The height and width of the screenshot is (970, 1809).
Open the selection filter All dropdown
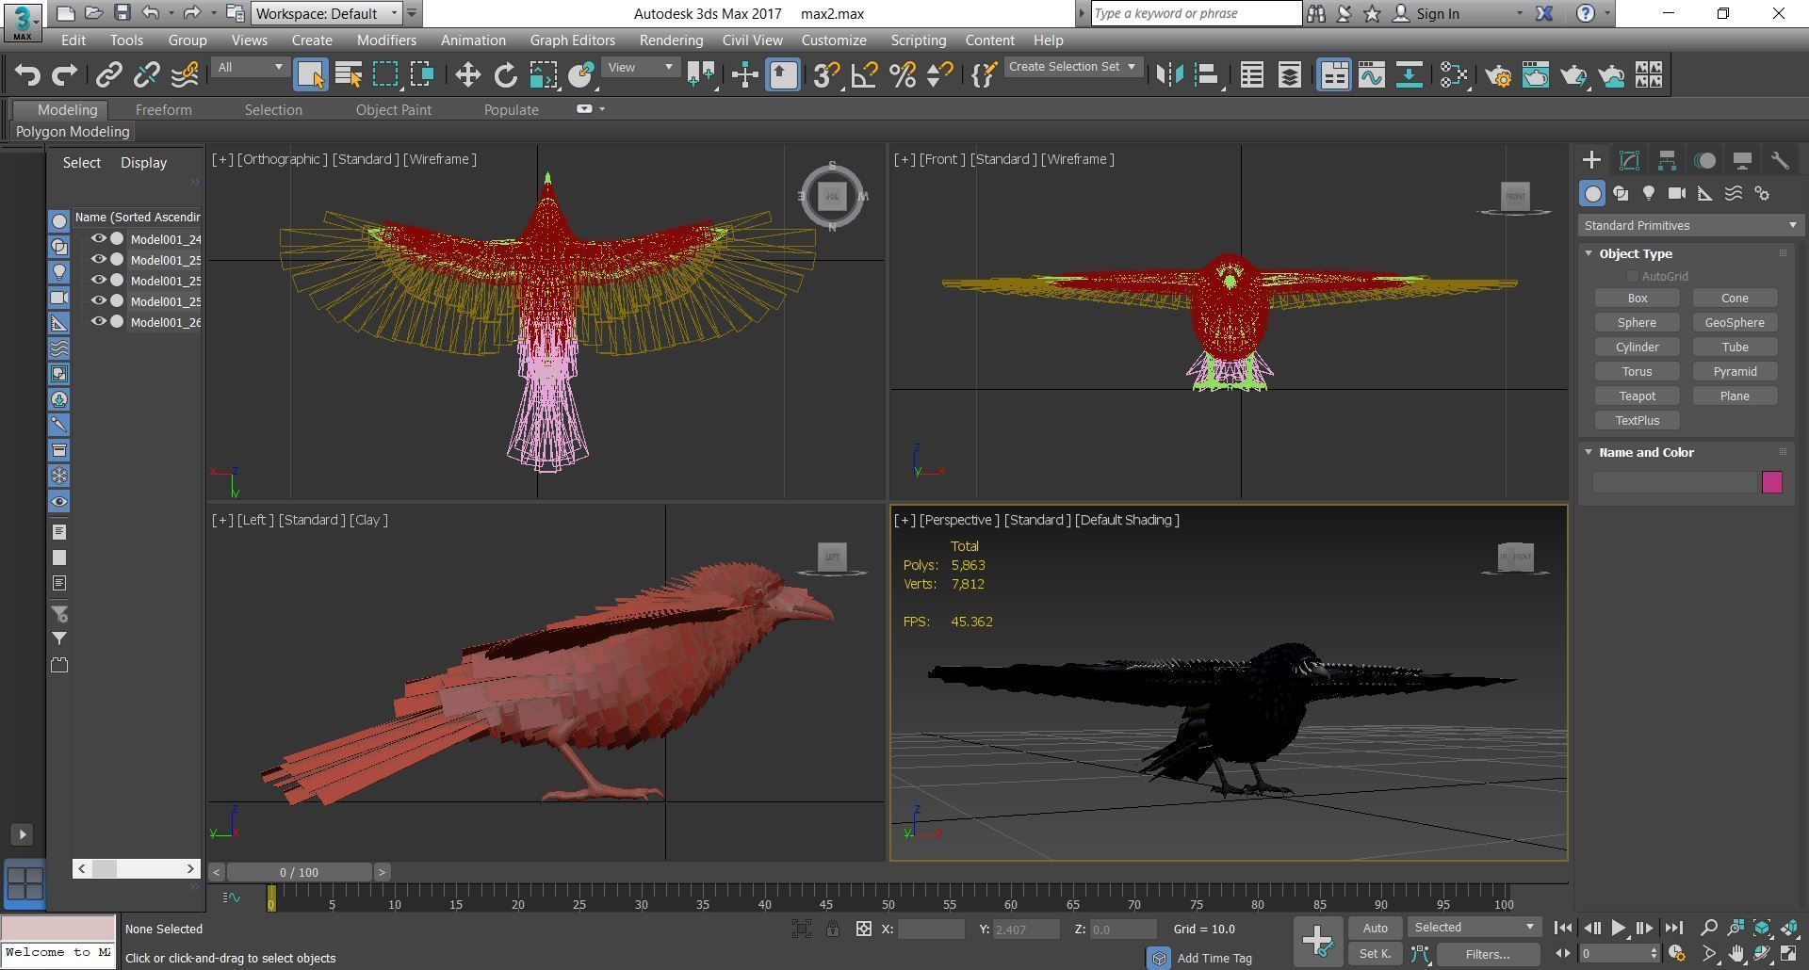(x=250, y=67)
